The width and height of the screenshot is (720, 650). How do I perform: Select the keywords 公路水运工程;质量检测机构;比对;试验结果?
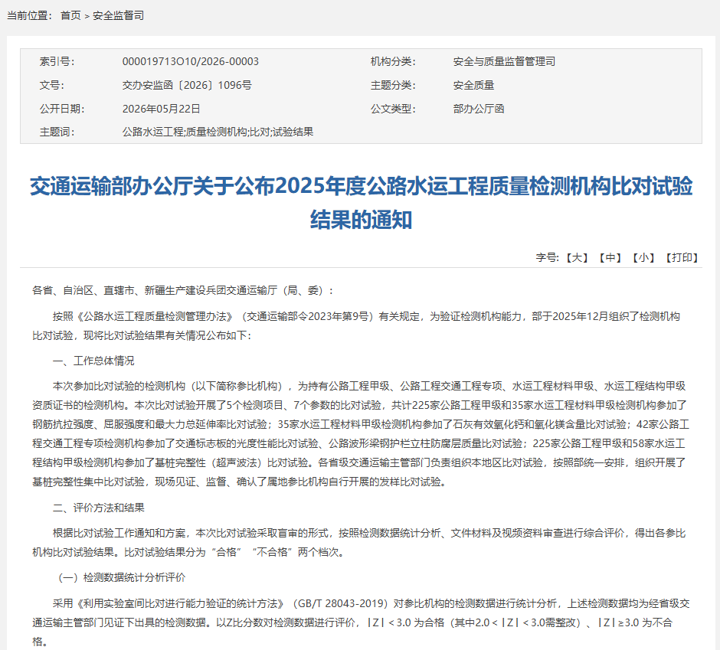tap(218, 132)
